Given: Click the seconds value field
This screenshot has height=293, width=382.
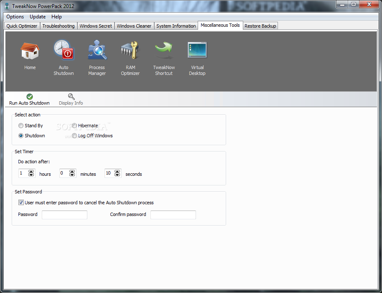Looking at the screenshot, I should [x=110, y=173].
